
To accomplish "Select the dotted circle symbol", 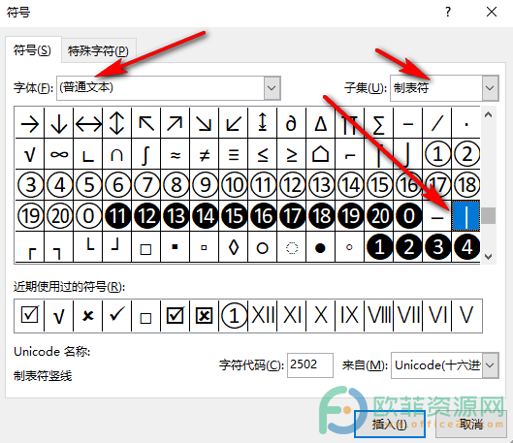I will (292, 247).
